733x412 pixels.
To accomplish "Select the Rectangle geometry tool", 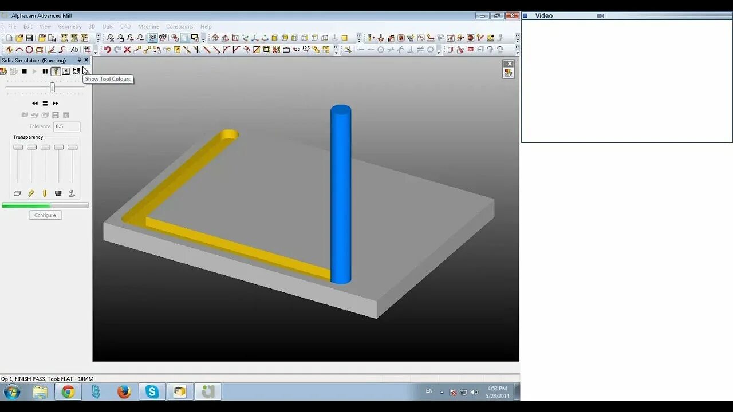I will coord(39,50).
